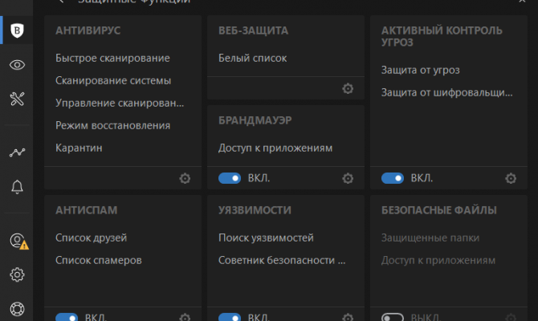Screen dimensions: 538x321
Task: Open the Utilities tools icon section
Action: pos(17,100)
